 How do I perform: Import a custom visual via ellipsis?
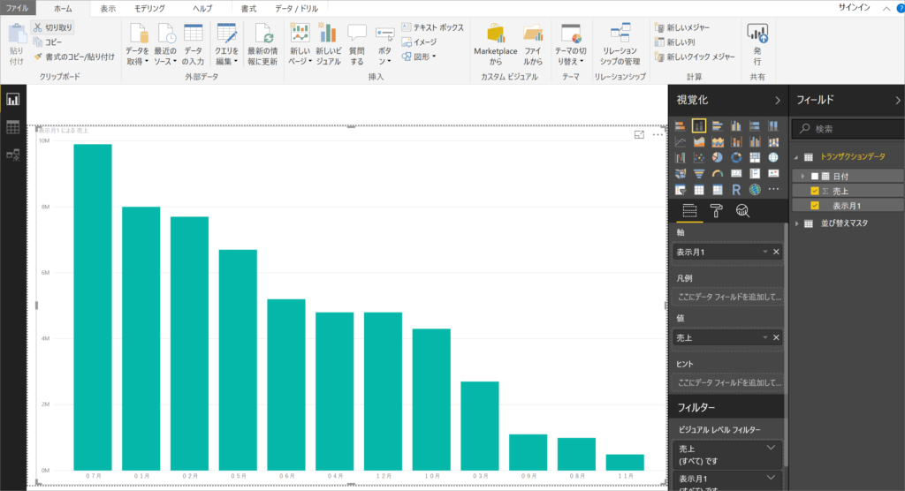(x=773, y=189)
